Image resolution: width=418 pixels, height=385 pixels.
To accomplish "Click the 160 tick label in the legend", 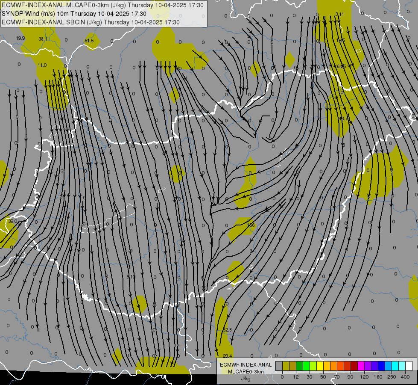I will pyautogui.click(x=378, y=377).
